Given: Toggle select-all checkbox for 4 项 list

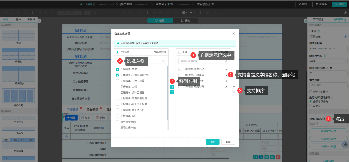Looking at the screenshot, I should [180, 52].
